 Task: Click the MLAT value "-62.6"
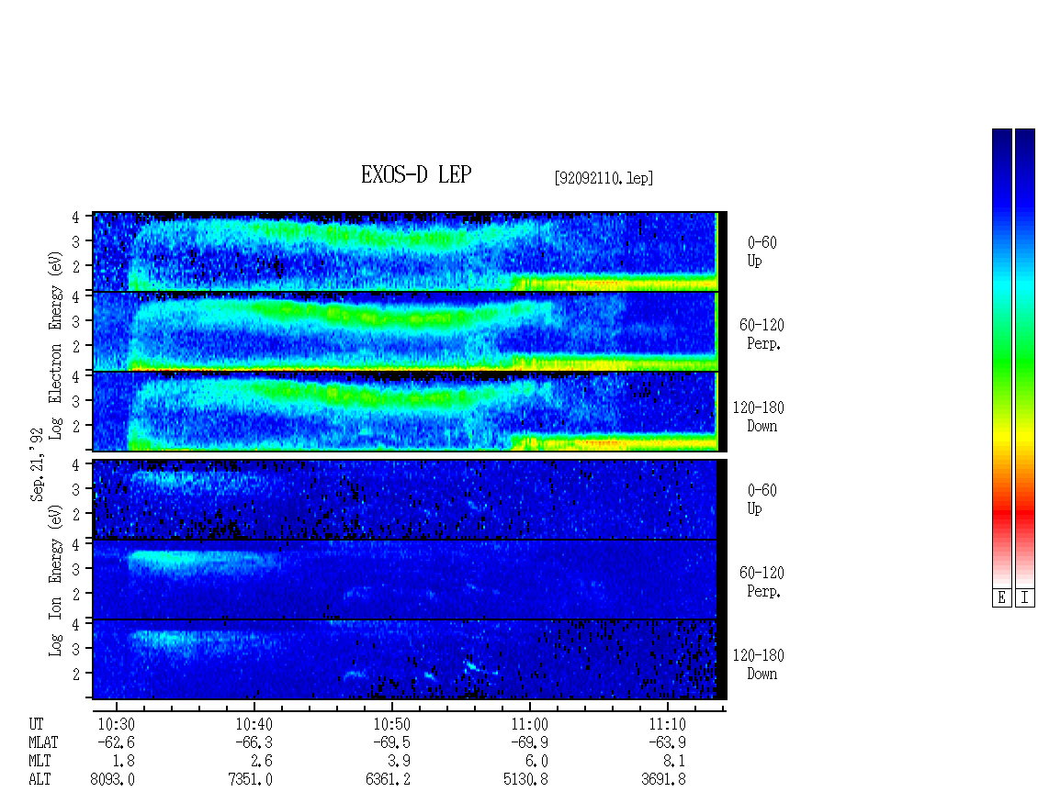coord(116,742)
